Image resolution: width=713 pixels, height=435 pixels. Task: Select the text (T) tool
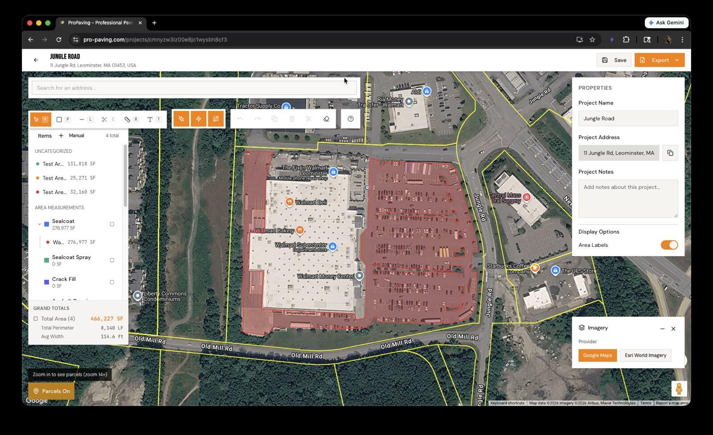pos(154,119)
